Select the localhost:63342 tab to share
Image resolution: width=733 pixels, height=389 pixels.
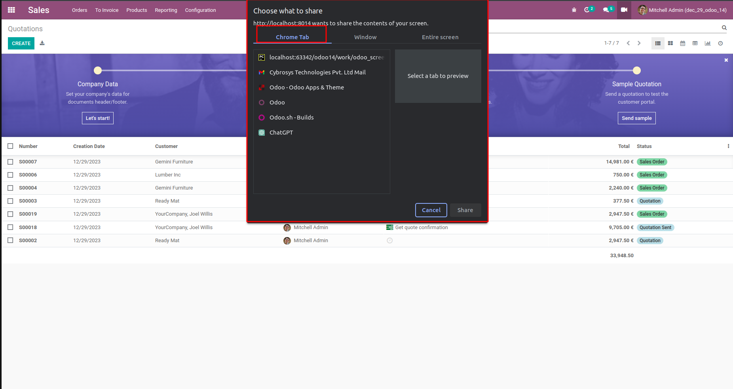tap(321, 57)
